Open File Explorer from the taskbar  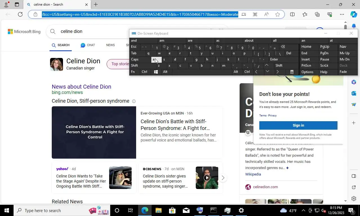tap(159, 210)
